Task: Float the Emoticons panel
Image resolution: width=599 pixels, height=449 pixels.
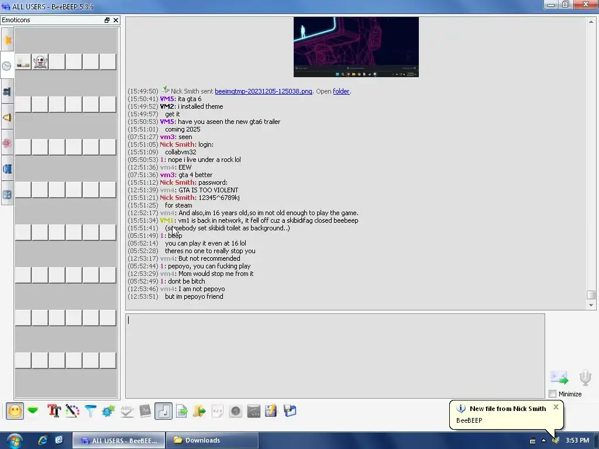Action: click(107, 20)
